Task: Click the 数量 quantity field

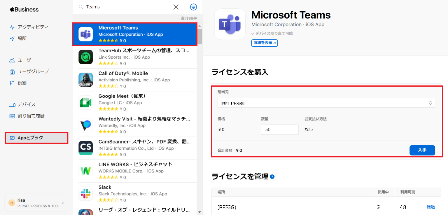Action: (279, 129)
